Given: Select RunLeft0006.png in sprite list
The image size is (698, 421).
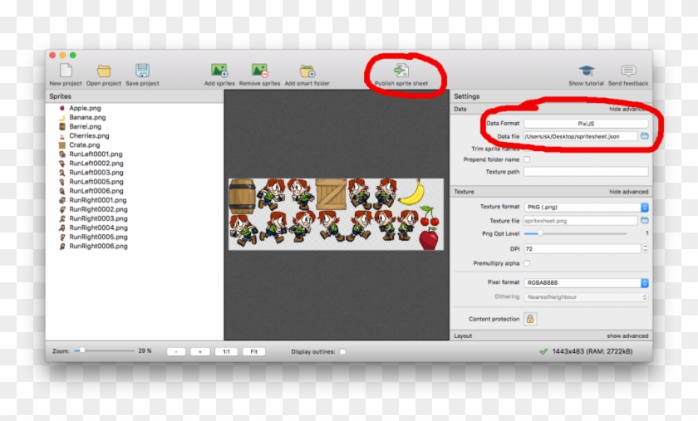Looking at the screenshot, I should (96, 191).
